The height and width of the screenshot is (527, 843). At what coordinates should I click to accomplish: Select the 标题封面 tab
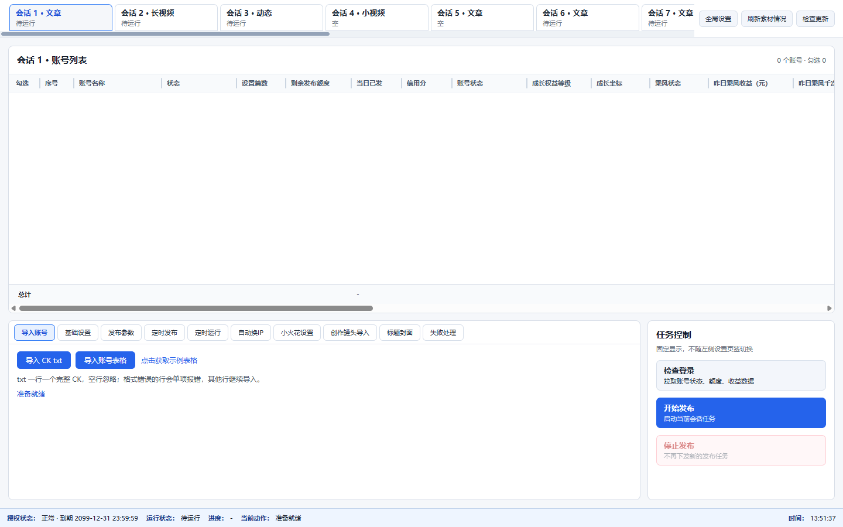point(400,333)
